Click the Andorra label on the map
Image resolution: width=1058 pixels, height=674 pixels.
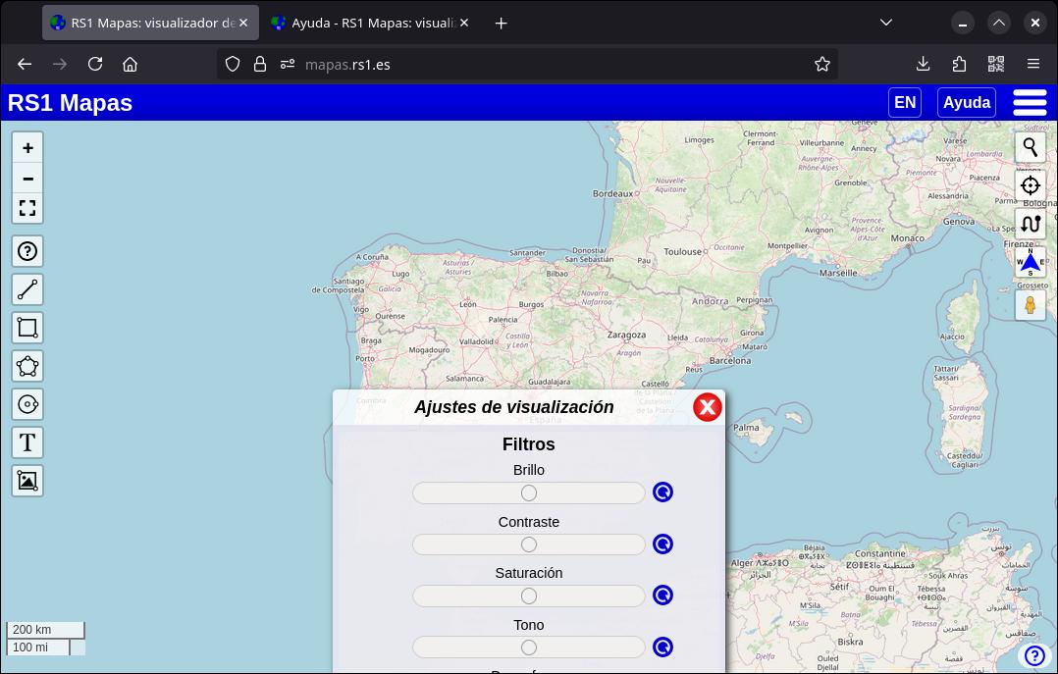710,301
